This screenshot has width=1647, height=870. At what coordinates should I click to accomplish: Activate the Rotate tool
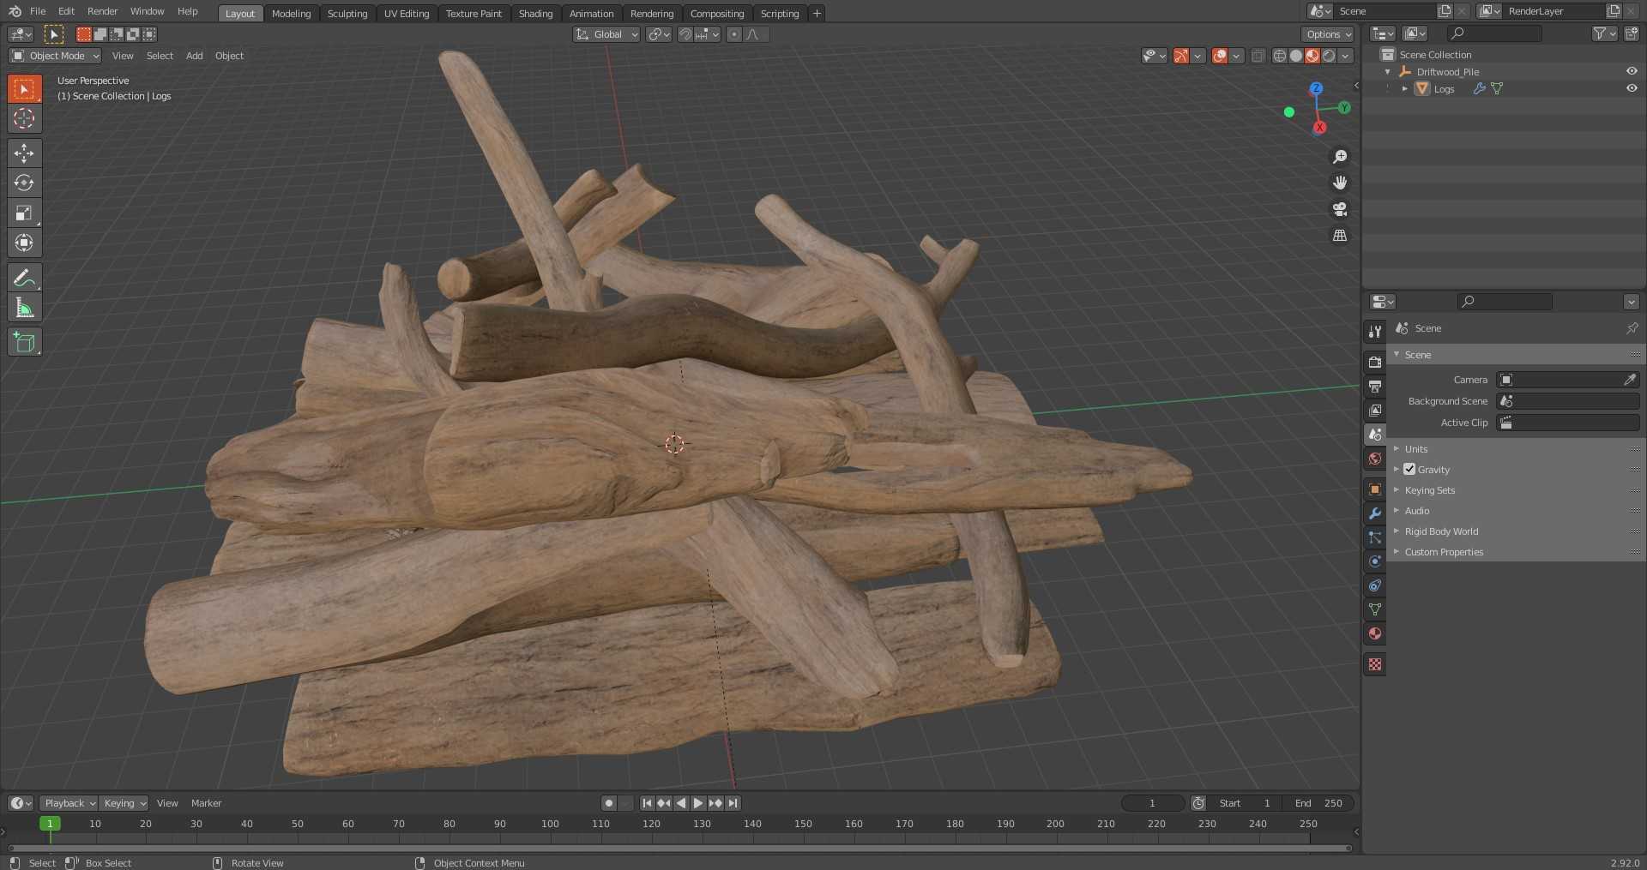coord(24,183)
